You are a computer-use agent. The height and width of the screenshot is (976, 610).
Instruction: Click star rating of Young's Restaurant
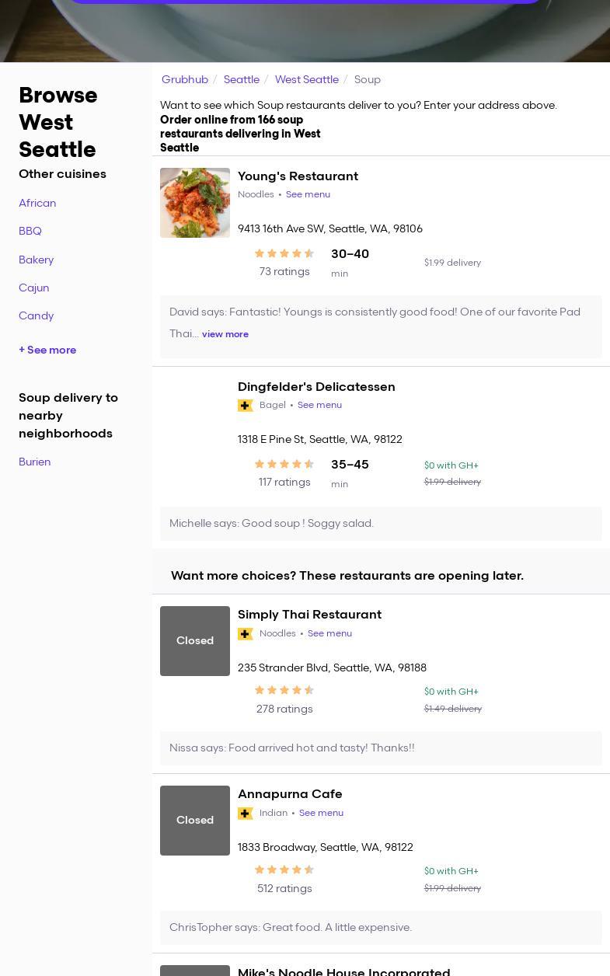click(x=284, y=253)
